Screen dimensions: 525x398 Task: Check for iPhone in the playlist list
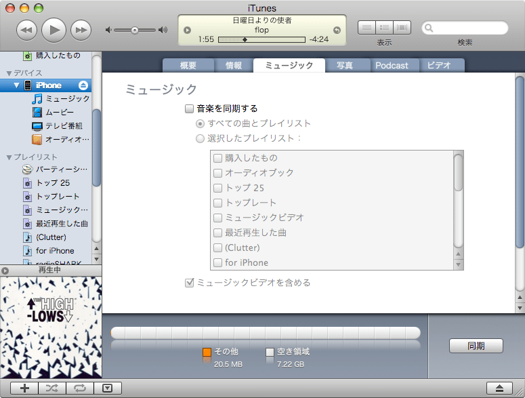pyautogui.click(x=217, y=262)
